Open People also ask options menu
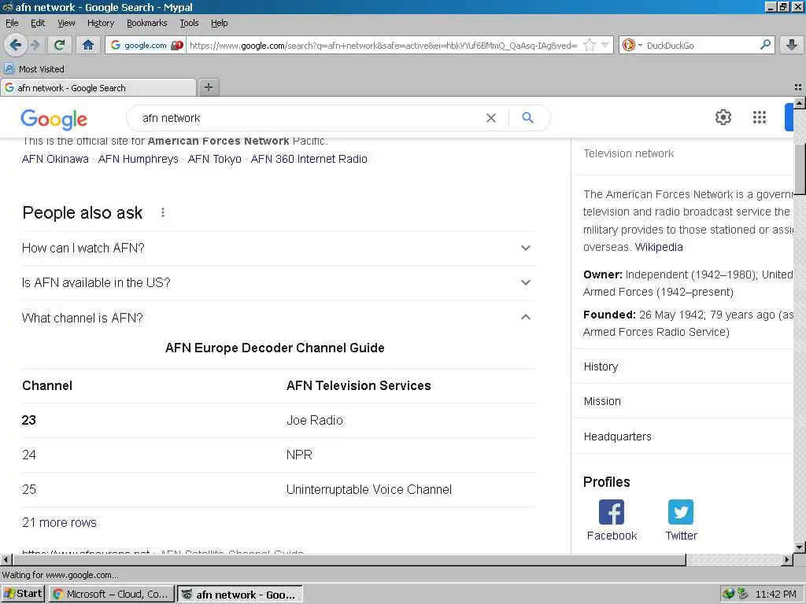 pos(163,212)
